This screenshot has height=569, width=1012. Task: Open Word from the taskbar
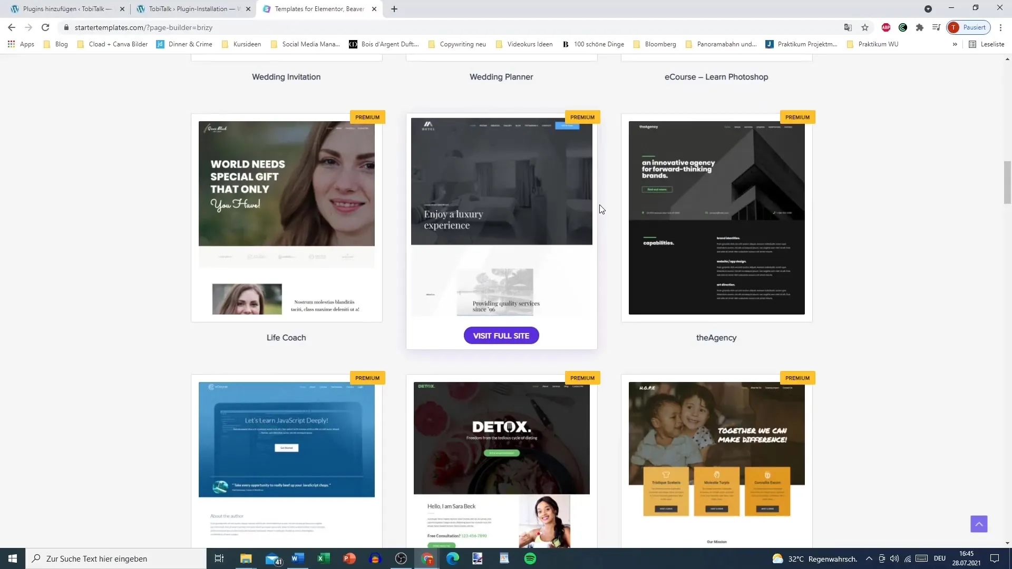(x=298, y=558)
